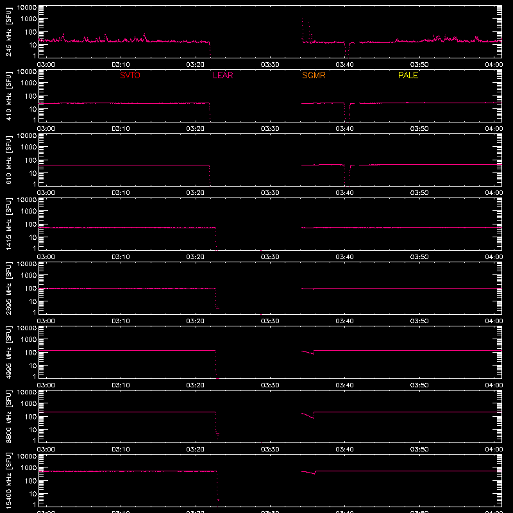Select the 15400 MHz [SFU] axis title
513x513 pixels.
coord(8,480)
